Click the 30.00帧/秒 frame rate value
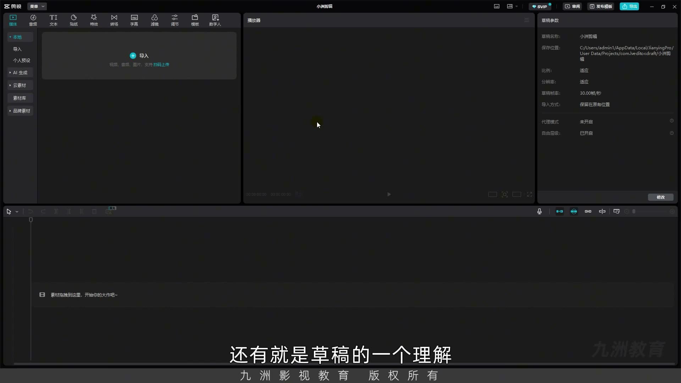 tap(591, 93)
